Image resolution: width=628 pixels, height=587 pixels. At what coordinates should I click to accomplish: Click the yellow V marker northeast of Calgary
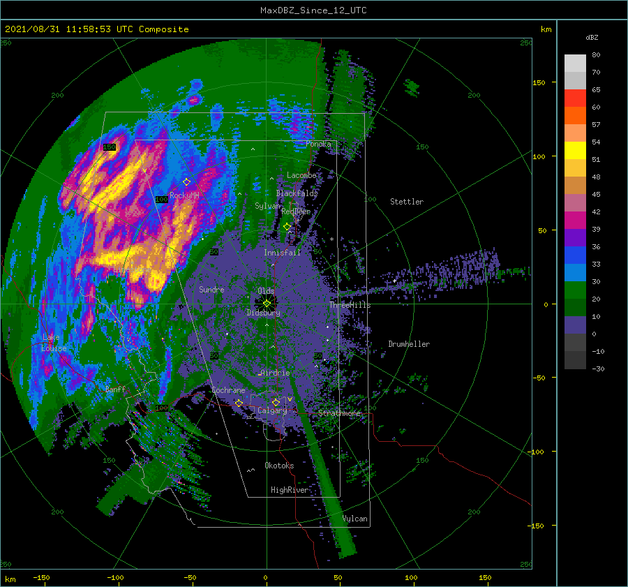point(290,399)
